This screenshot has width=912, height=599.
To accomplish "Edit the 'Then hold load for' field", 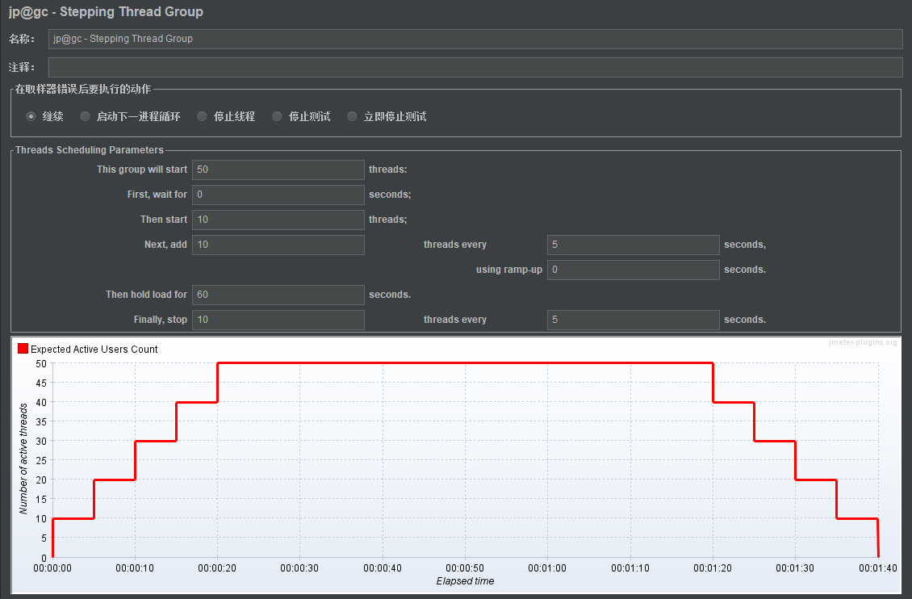I will tap(278, 295).
